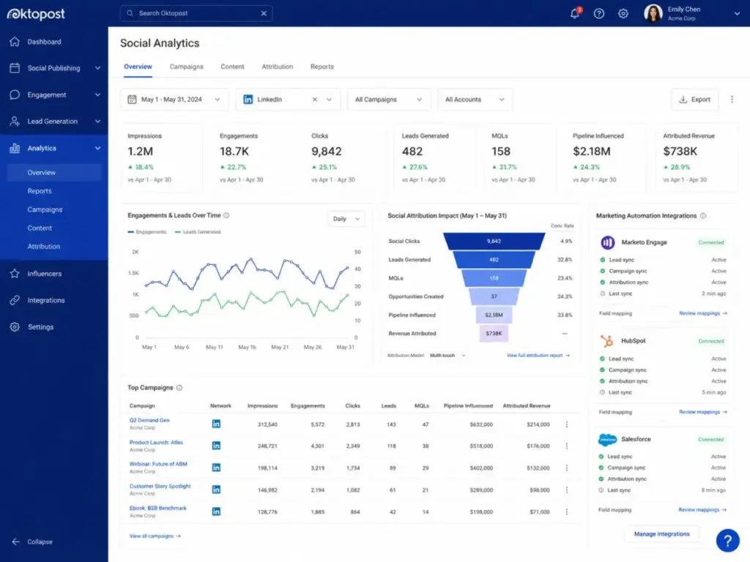This screenshot has width=750, height=562.
Task: Toggle Engagements legend series in chart
Action: pos(146,232)
